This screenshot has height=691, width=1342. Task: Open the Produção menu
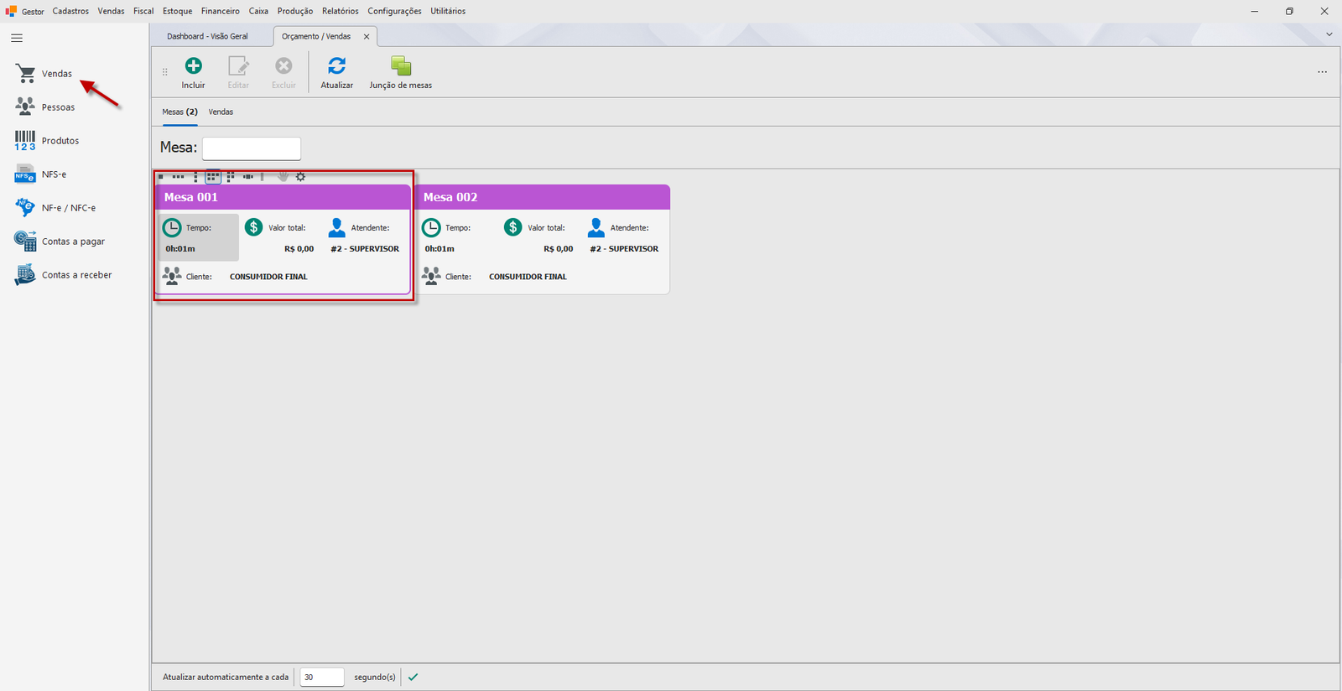click(x=295, y=11)
